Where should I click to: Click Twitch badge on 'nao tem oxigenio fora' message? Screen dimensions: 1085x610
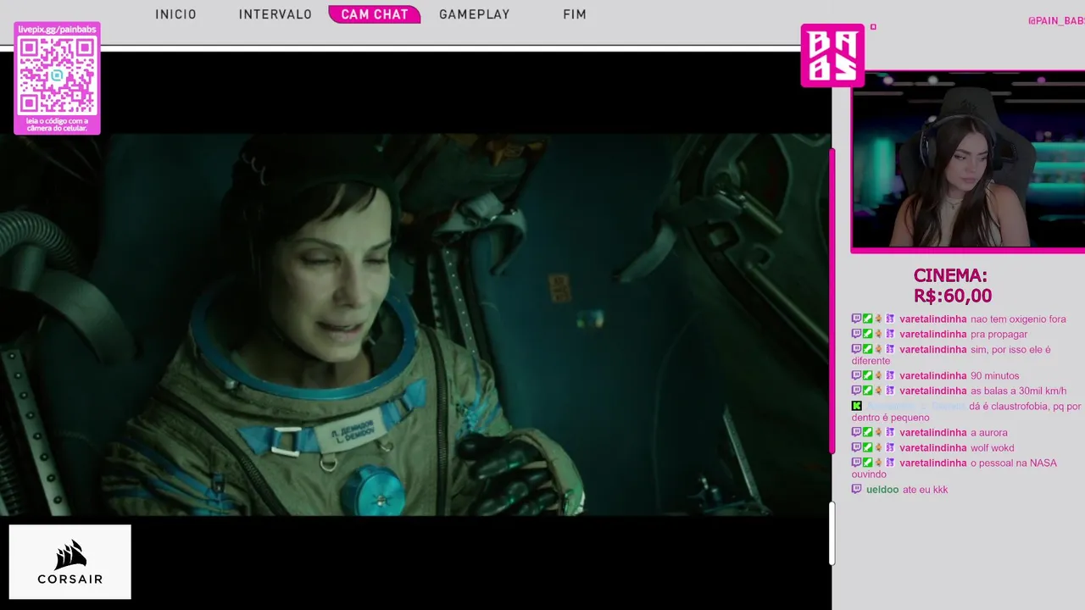tap(856, 319)
